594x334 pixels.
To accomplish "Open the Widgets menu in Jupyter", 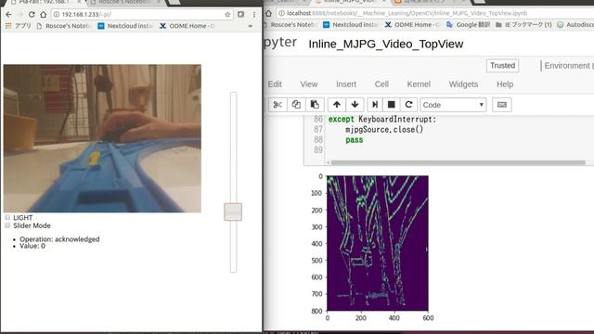I will (463, 84).
